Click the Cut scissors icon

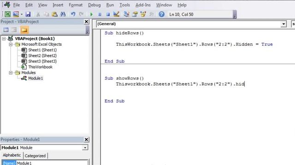pyautogui.click(x=38, y=14)
